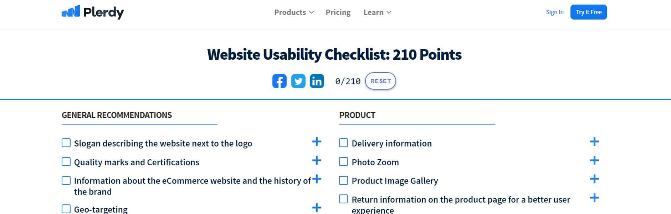Select the Delivery information checkbox
This screenshot has width=671, height=214.
343,143
